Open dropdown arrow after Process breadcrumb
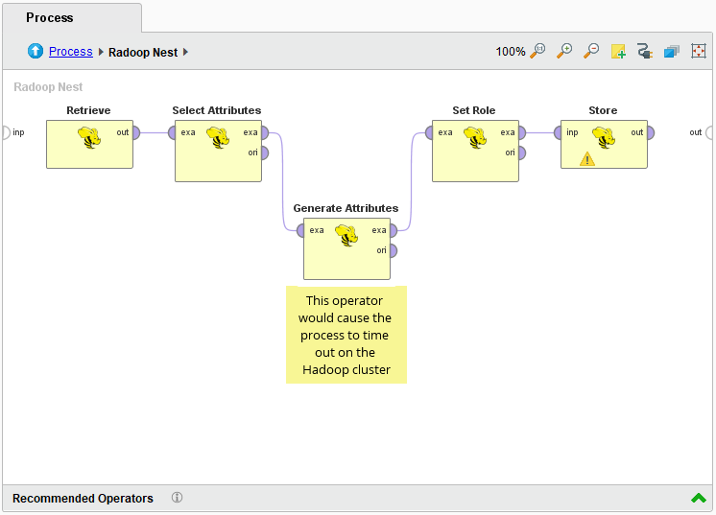 tap(101, 52)
